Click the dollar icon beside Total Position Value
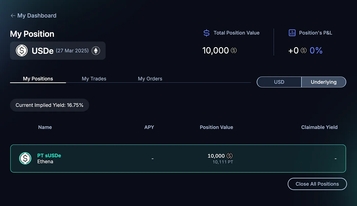Image resolution: width=357 pixels, height=206 pixels. click(x=207, y=33)
